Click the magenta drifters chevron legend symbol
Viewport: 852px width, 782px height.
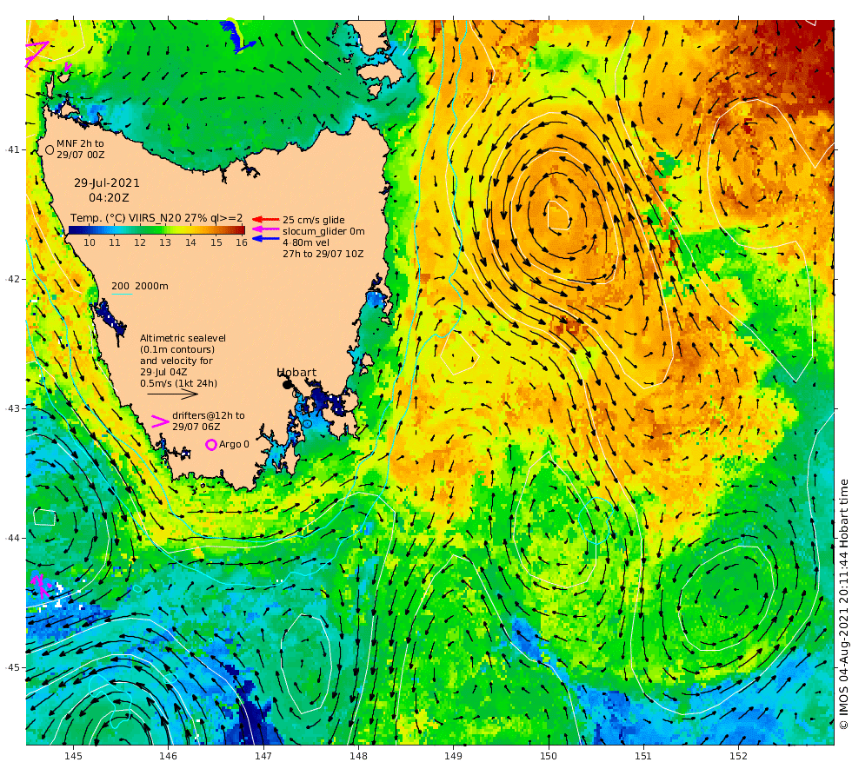click(x=160, y=421)
